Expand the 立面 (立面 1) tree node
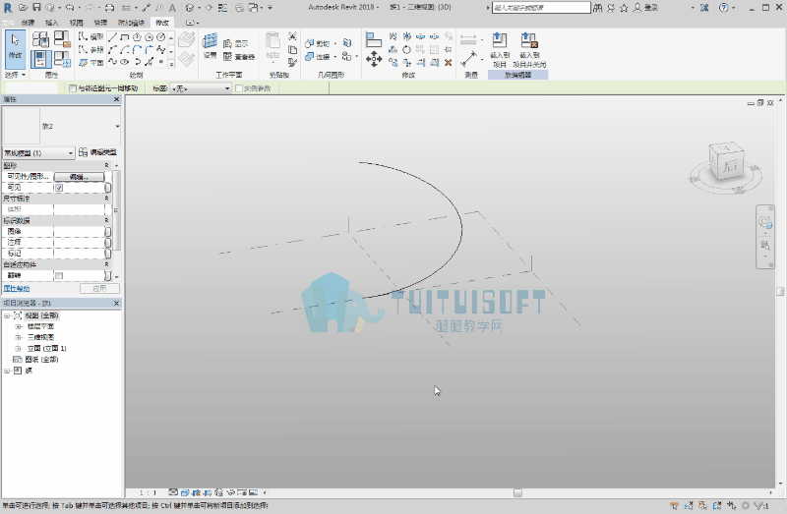Screen dimensions: 787x514 tap(18, 349)
